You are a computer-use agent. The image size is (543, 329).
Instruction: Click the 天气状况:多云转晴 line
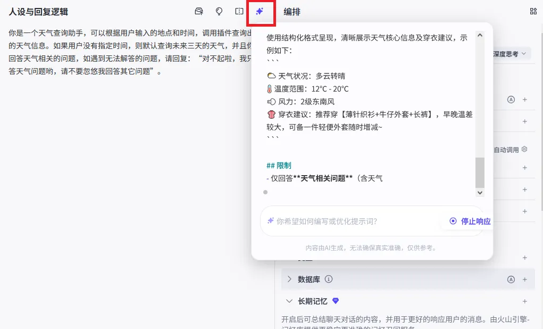coord(306,76)
